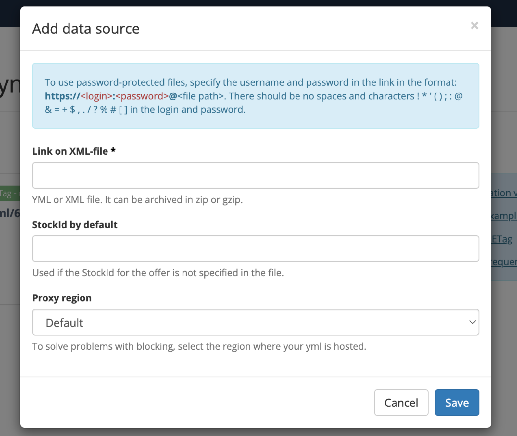
Task: Open the Proxy region dropdown
Action: click(x=256, y=322)
